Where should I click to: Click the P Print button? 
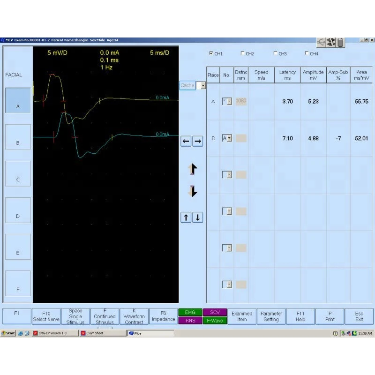coord(330,316)
